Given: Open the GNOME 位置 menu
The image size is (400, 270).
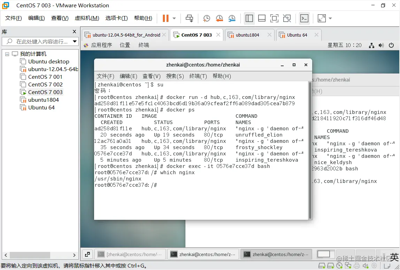Looking at the screenshot, I should [x=125, y=45].
